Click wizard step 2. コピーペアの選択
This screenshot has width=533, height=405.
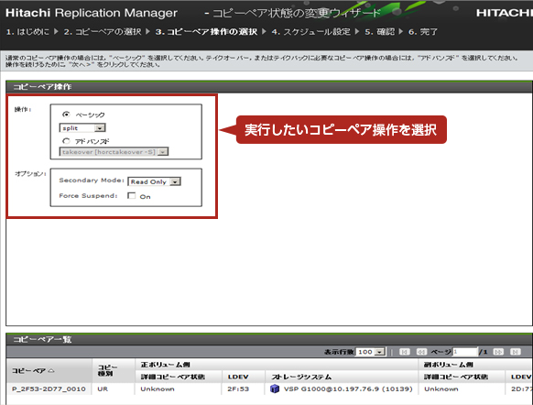coord(103,32)
